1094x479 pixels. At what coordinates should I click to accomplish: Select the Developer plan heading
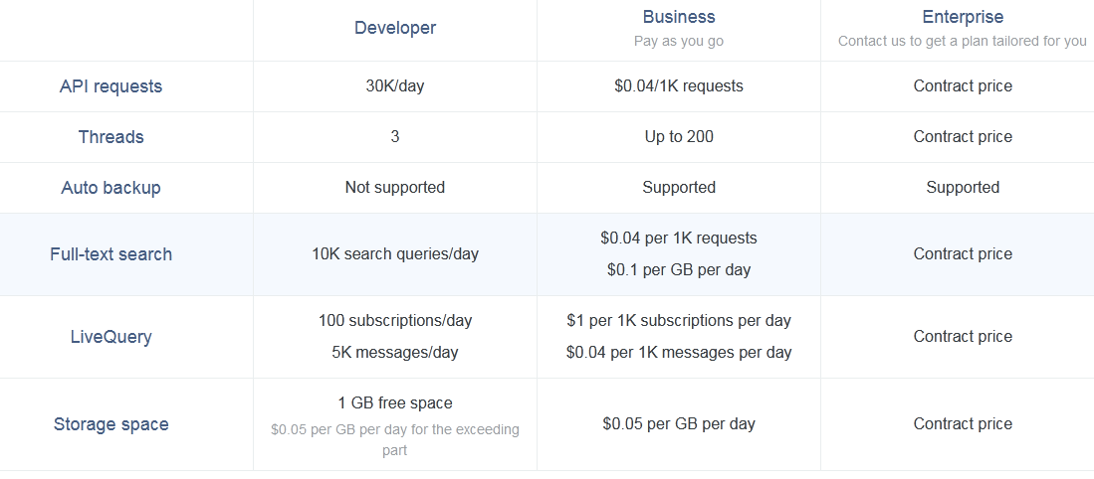[395, 28]
